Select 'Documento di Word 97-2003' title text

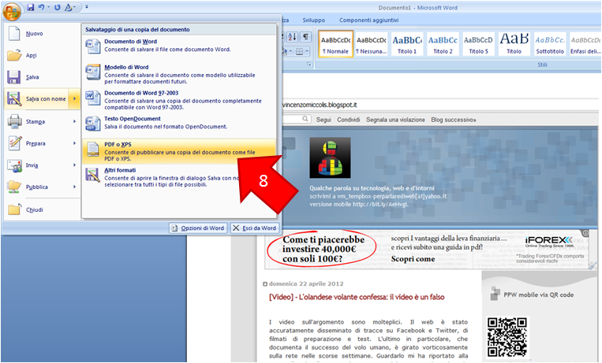click(141, 93)
